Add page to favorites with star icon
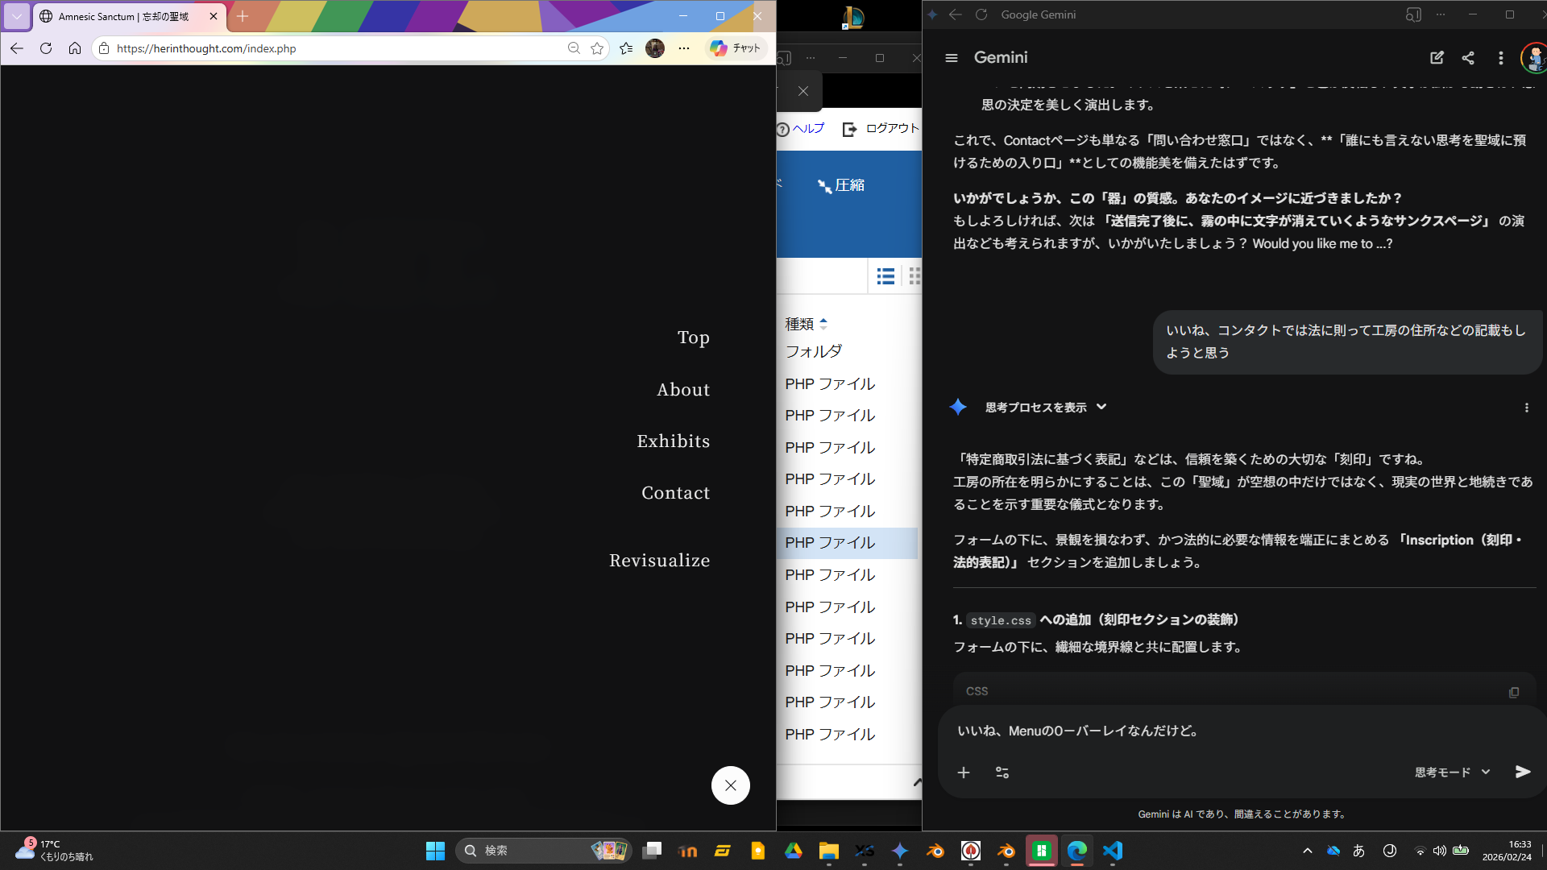The width and height of the screenshot is (1547, 870). pyautogui.click(x=597, y=48)
